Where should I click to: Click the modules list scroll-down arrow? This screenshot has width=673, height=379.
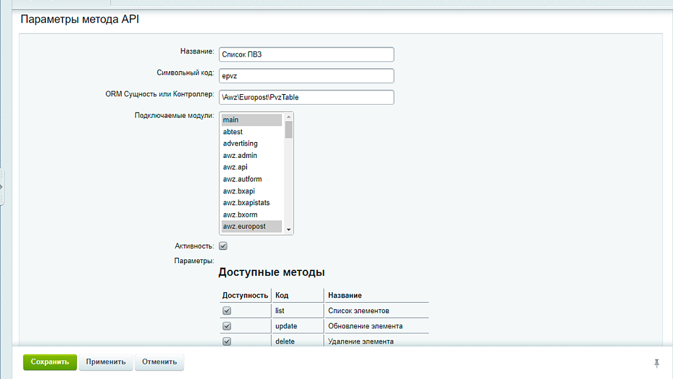[289, 229]
